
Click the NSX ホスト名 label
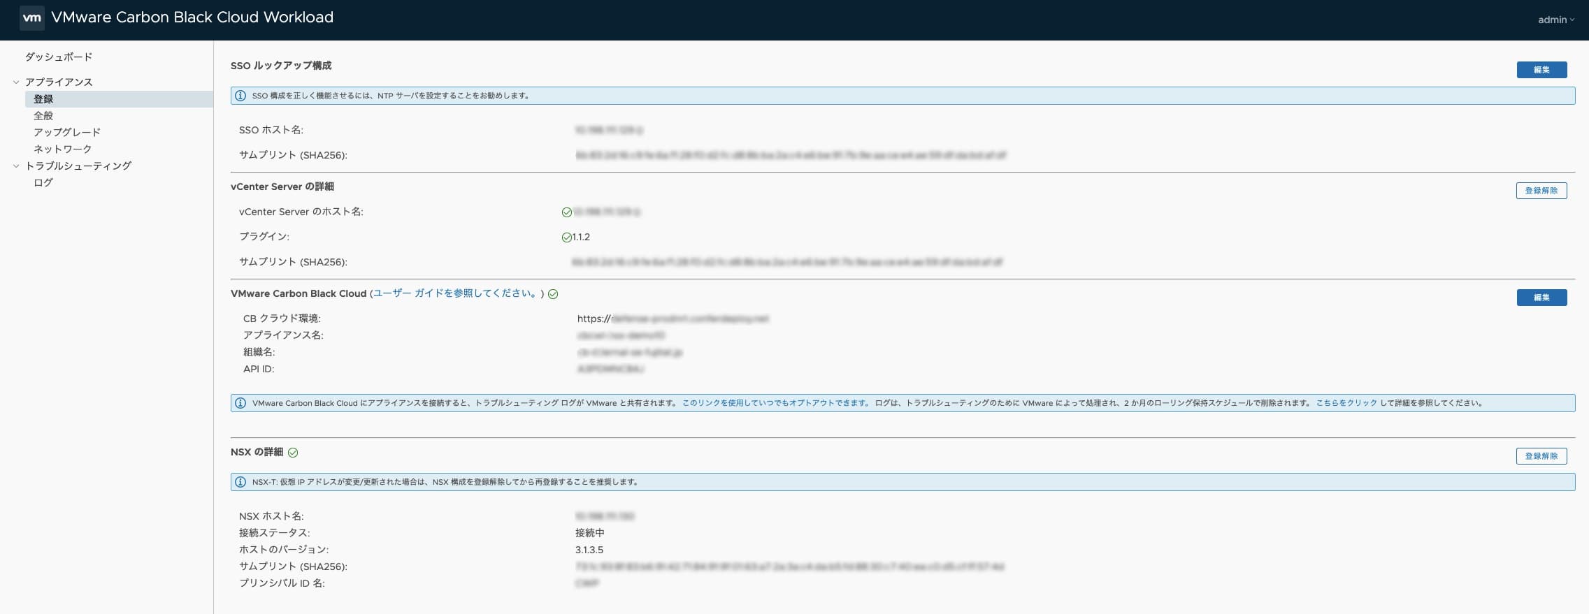271,516
